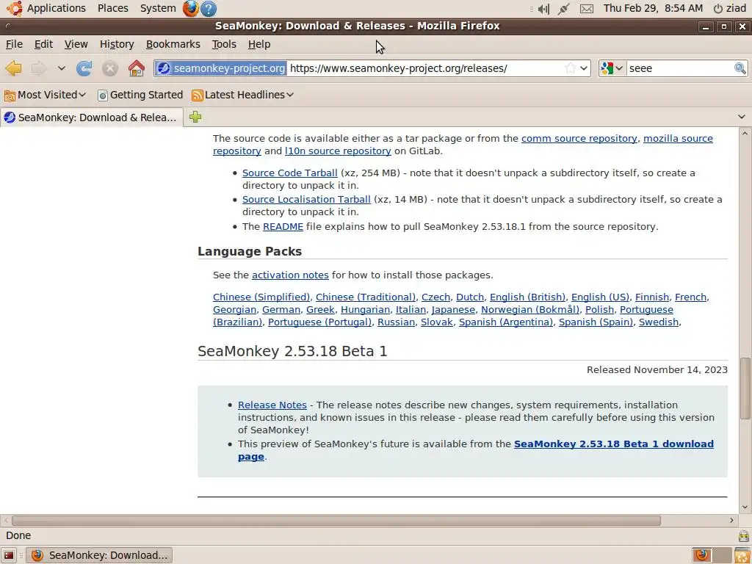Click the Forward arrow navigation button
The image size is (752, 564).
(38, 68)
